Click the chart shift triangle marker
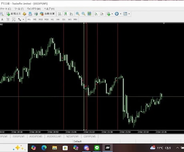184x152 pixels. 164,23
